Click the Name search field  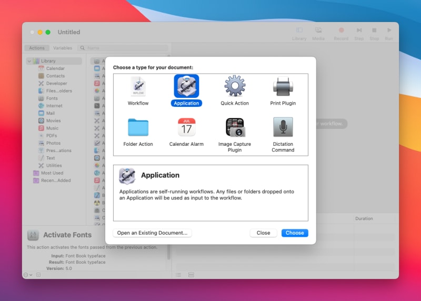[123, 48]
